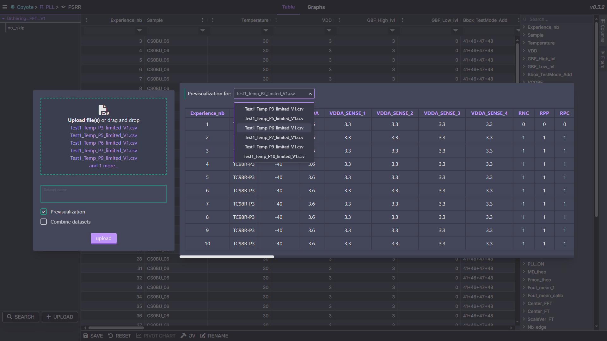Open GBF_High_lvl column menu dots
Screen dimensions: 607x341
[x=339, y=20]
